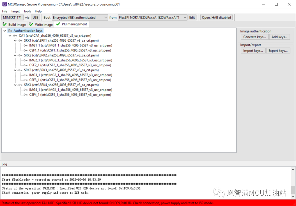
Task: Select the IMG3_1 usr_crt.pem row
Action: coord(71,75)
